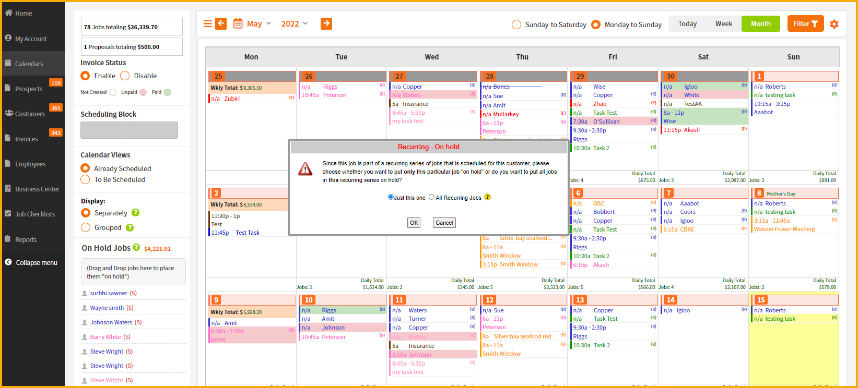
Task: Click help icon next to All Recurring Jobs
Action: 487,197
